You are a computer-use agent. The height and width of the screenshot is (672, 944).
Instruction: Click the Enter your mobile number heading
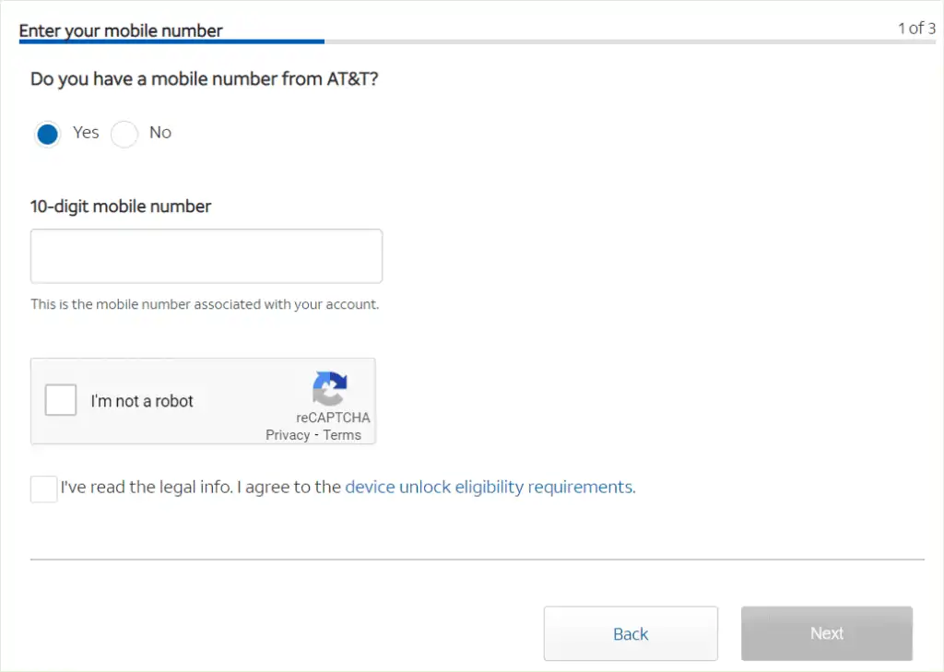click(x=121, y=30)
